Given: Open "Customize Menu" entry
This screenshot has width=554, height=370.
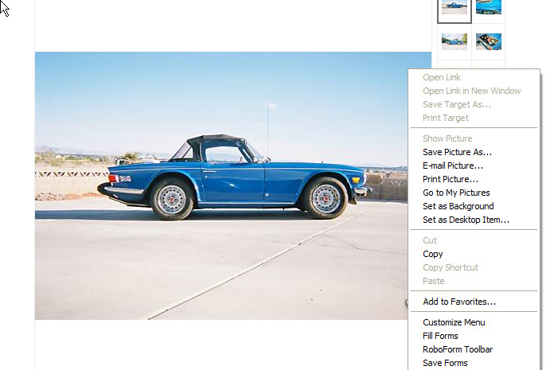Looking at the screenshot, I should pos(454,322).
